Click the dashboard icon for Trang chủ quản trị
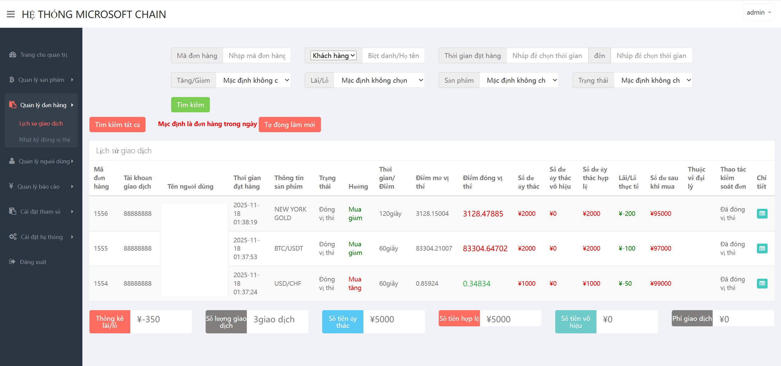This screenshot has height=366, width=781. coord(13,55)
